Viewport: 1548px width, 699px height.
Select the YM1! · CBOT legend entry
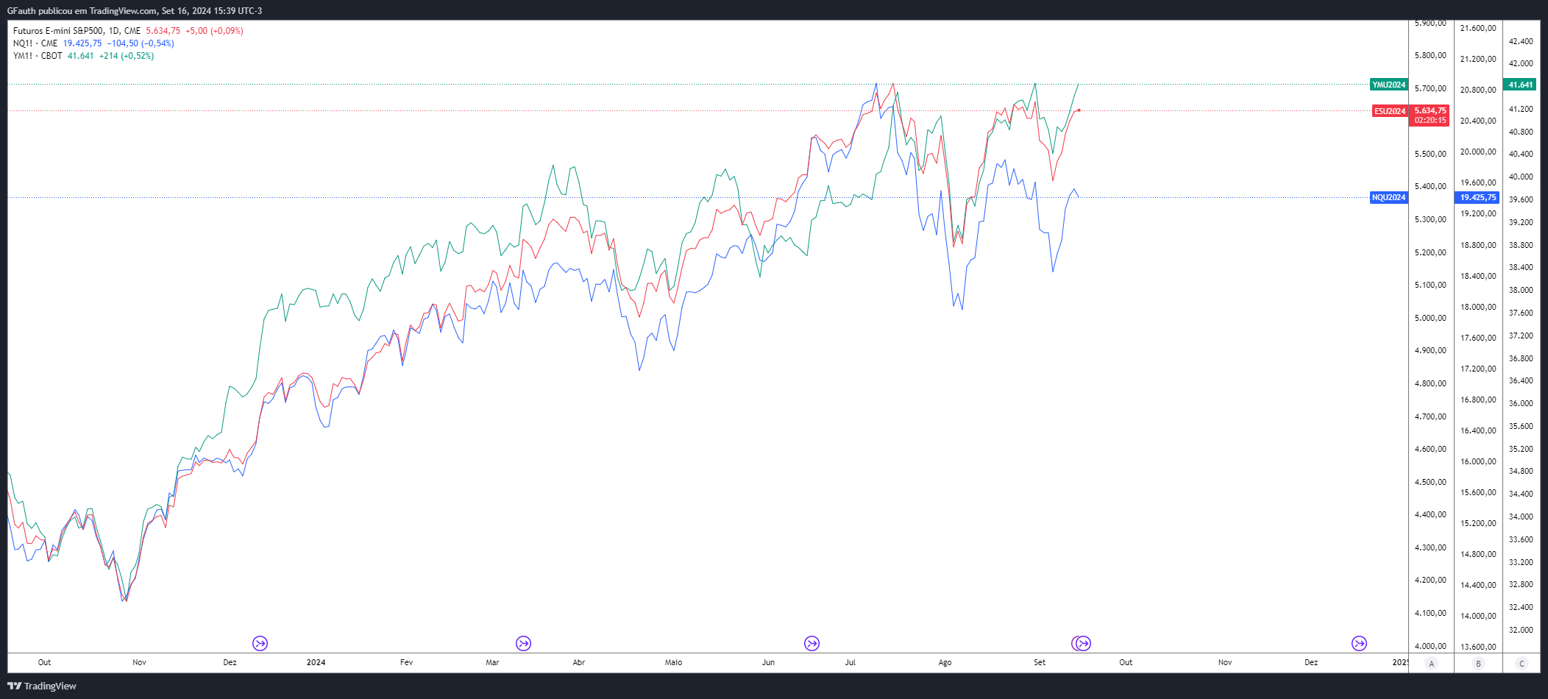tap(38, 56)
